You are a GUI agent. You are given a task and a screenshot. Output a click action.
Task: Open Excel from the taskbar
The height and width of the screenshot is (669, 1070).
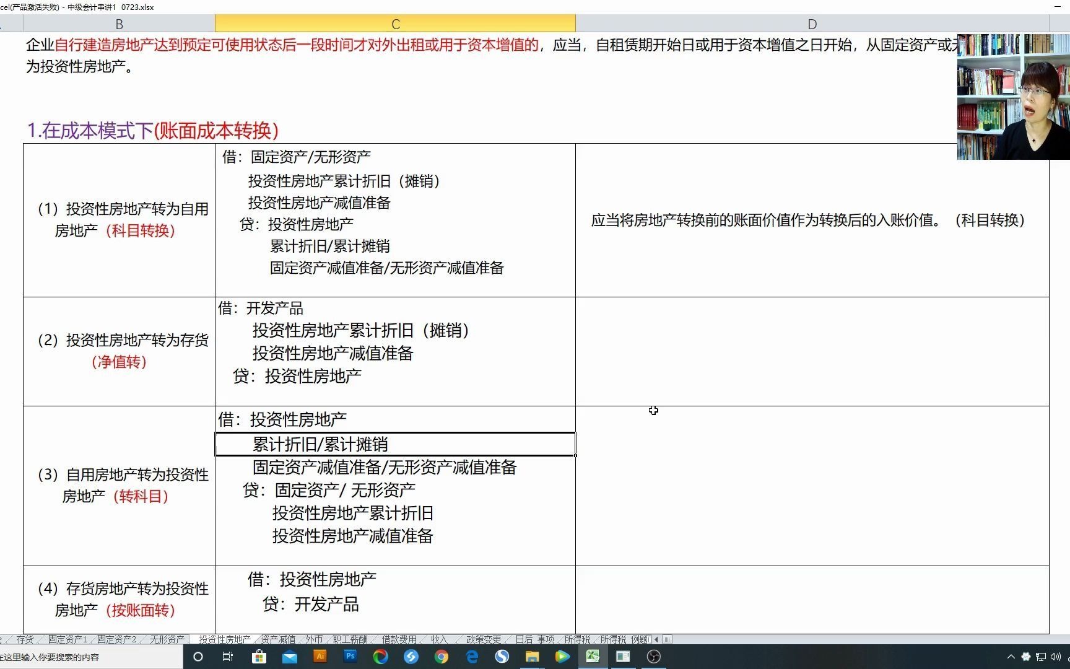coord(593,657)
